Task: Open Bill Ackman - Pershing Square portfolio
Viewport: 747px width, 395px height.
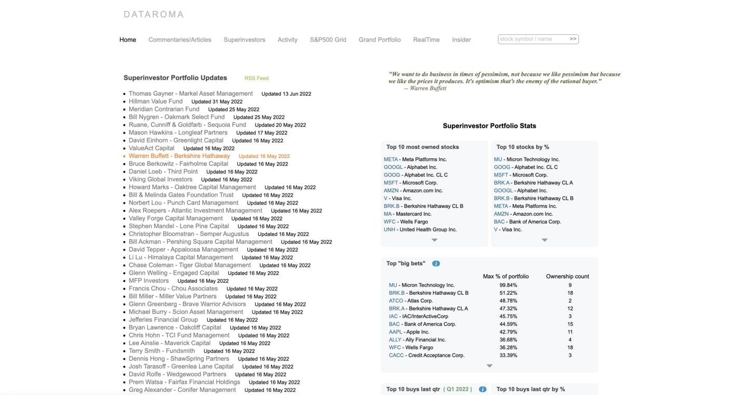Action: [x=201, y=242]
